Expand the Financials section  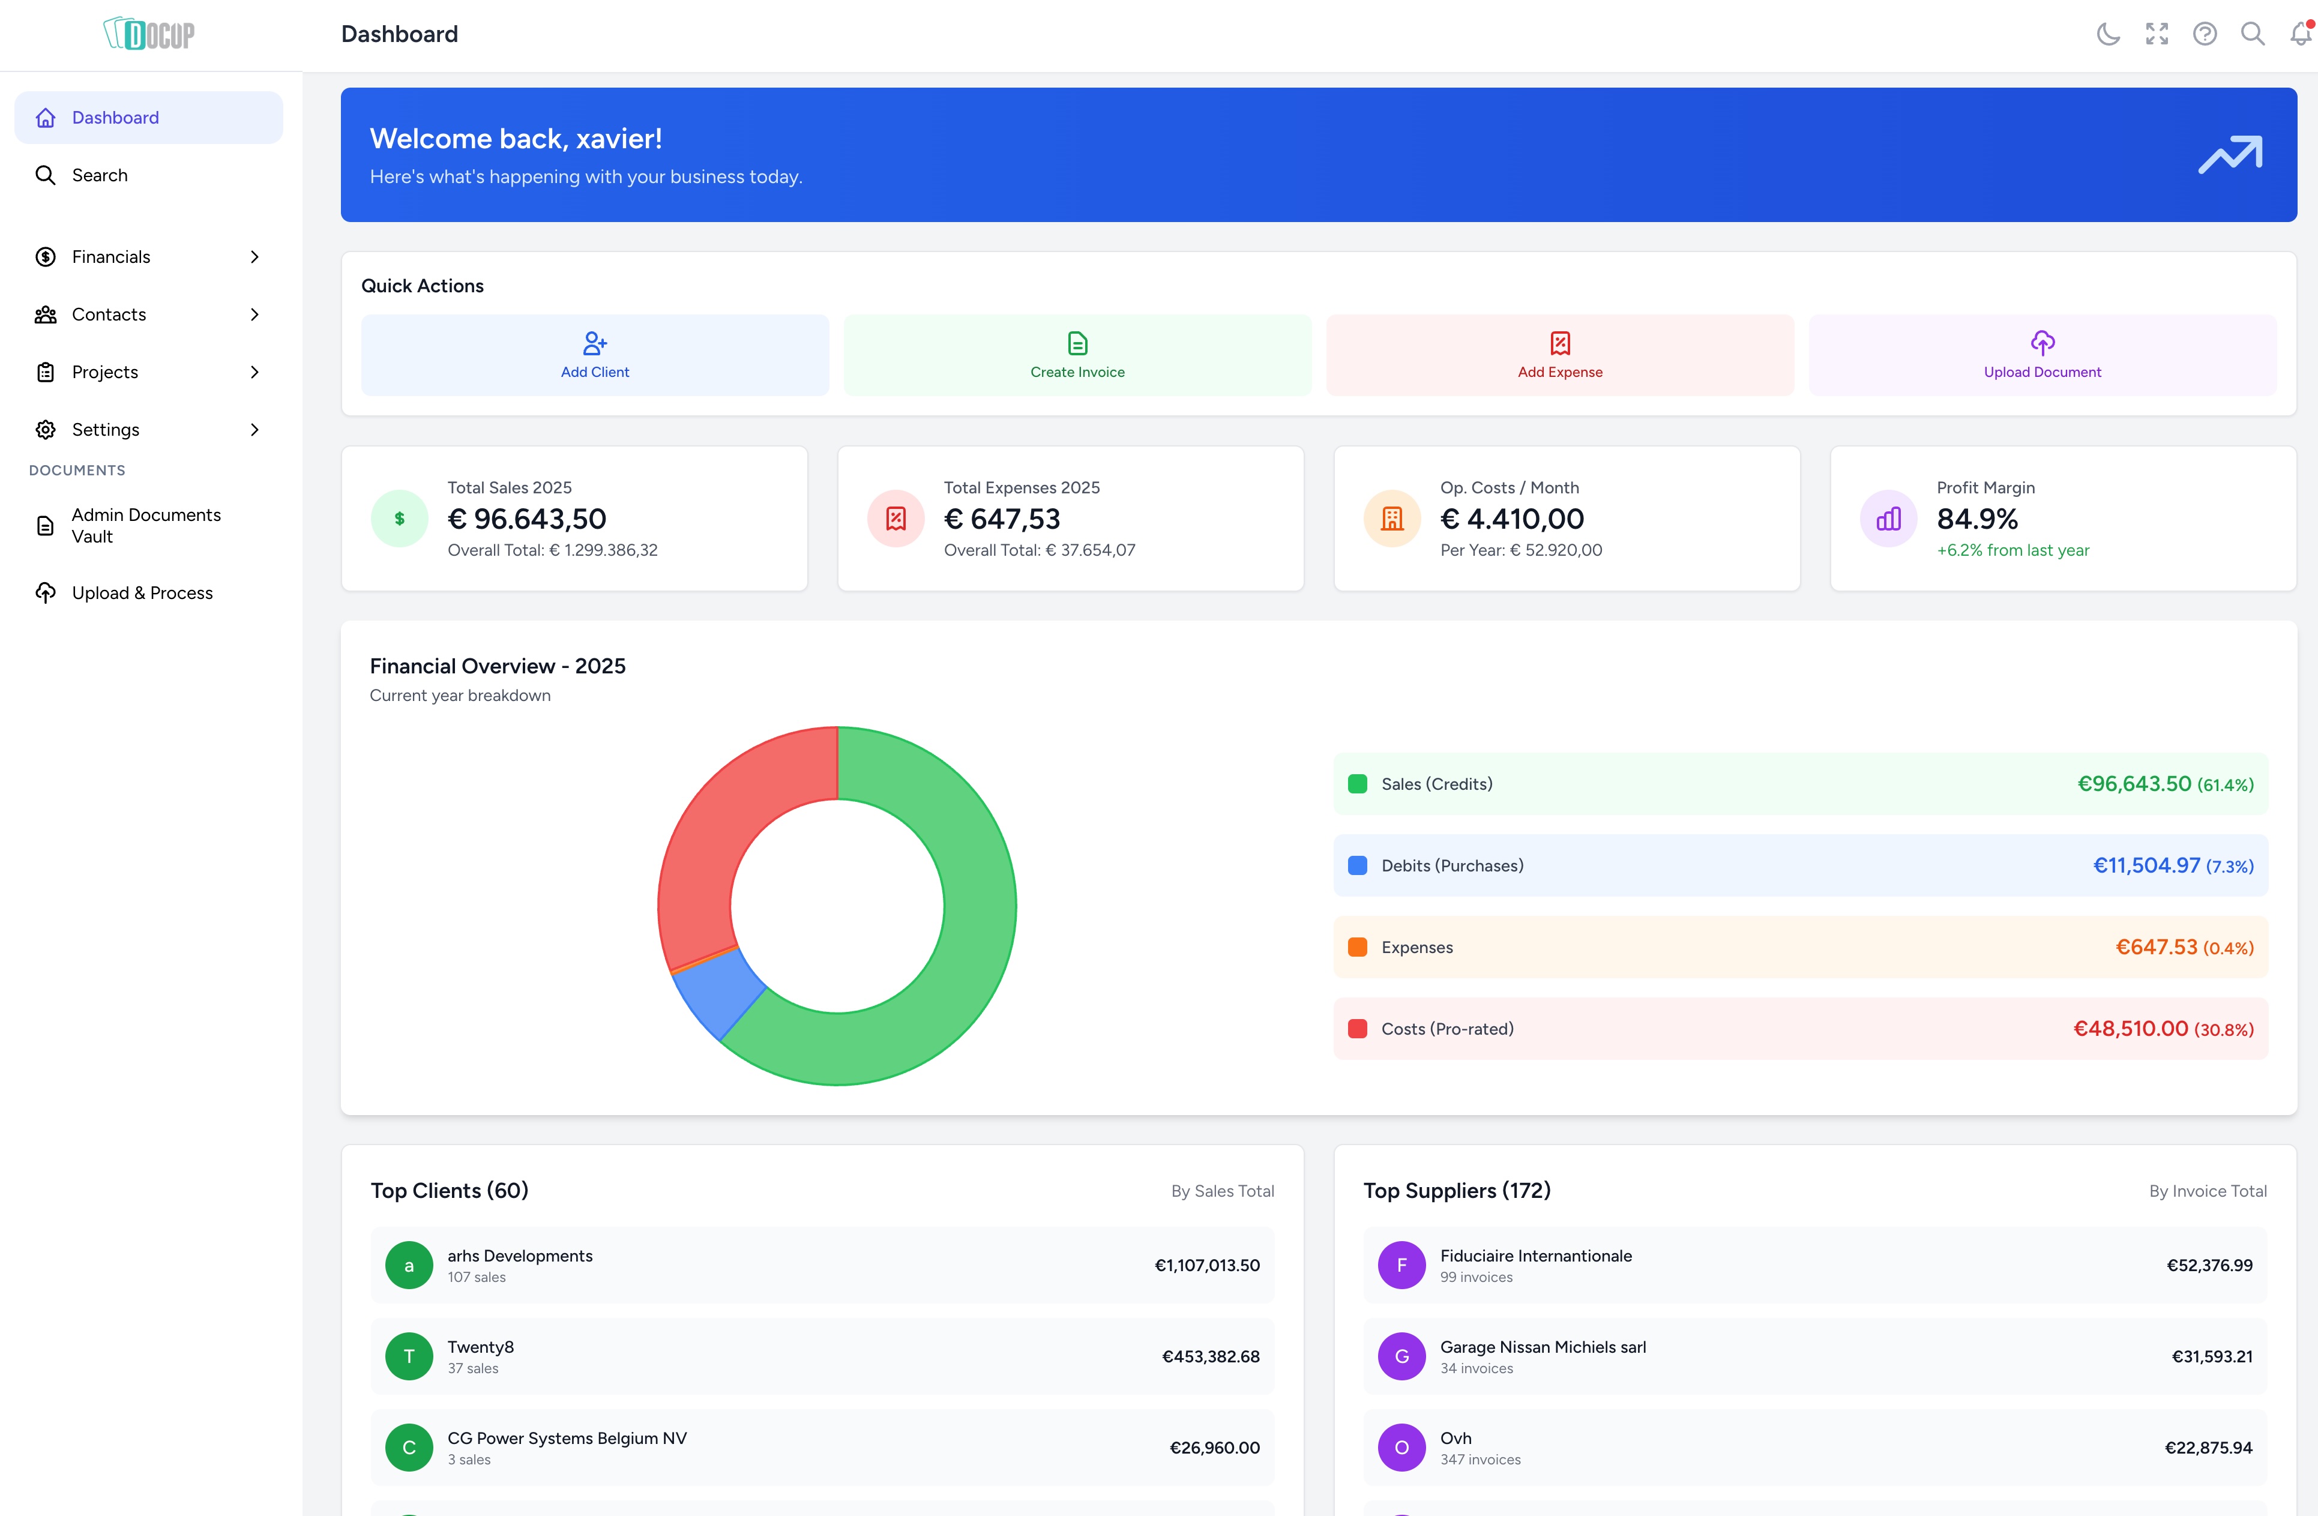(x=148, y=256)
